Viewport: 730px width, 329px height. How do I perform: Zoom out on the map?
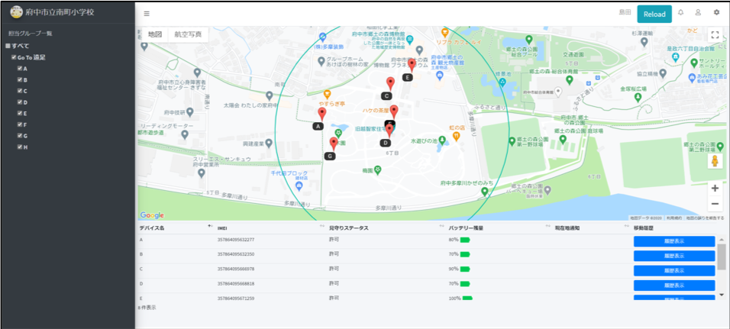click(x=715, y=204)
